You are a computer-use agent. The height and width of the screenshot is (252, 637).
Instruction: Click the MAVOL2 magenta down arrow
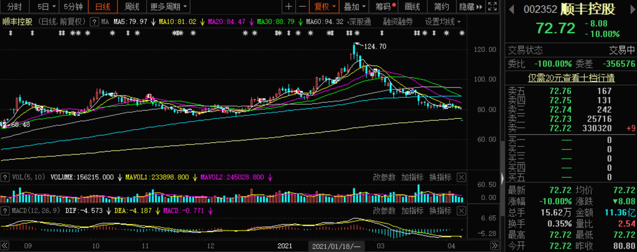click(x=270, y=178)
